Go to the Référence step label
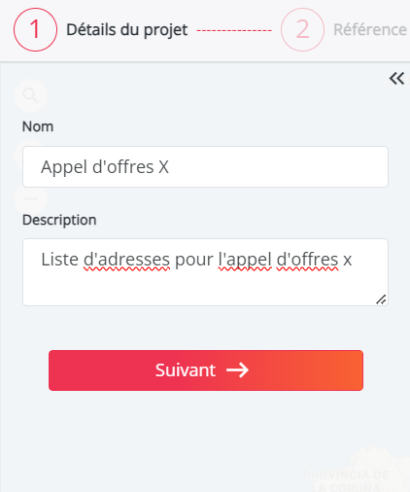Viewport: 410px width, 492px height. click(x=370, y=29)
